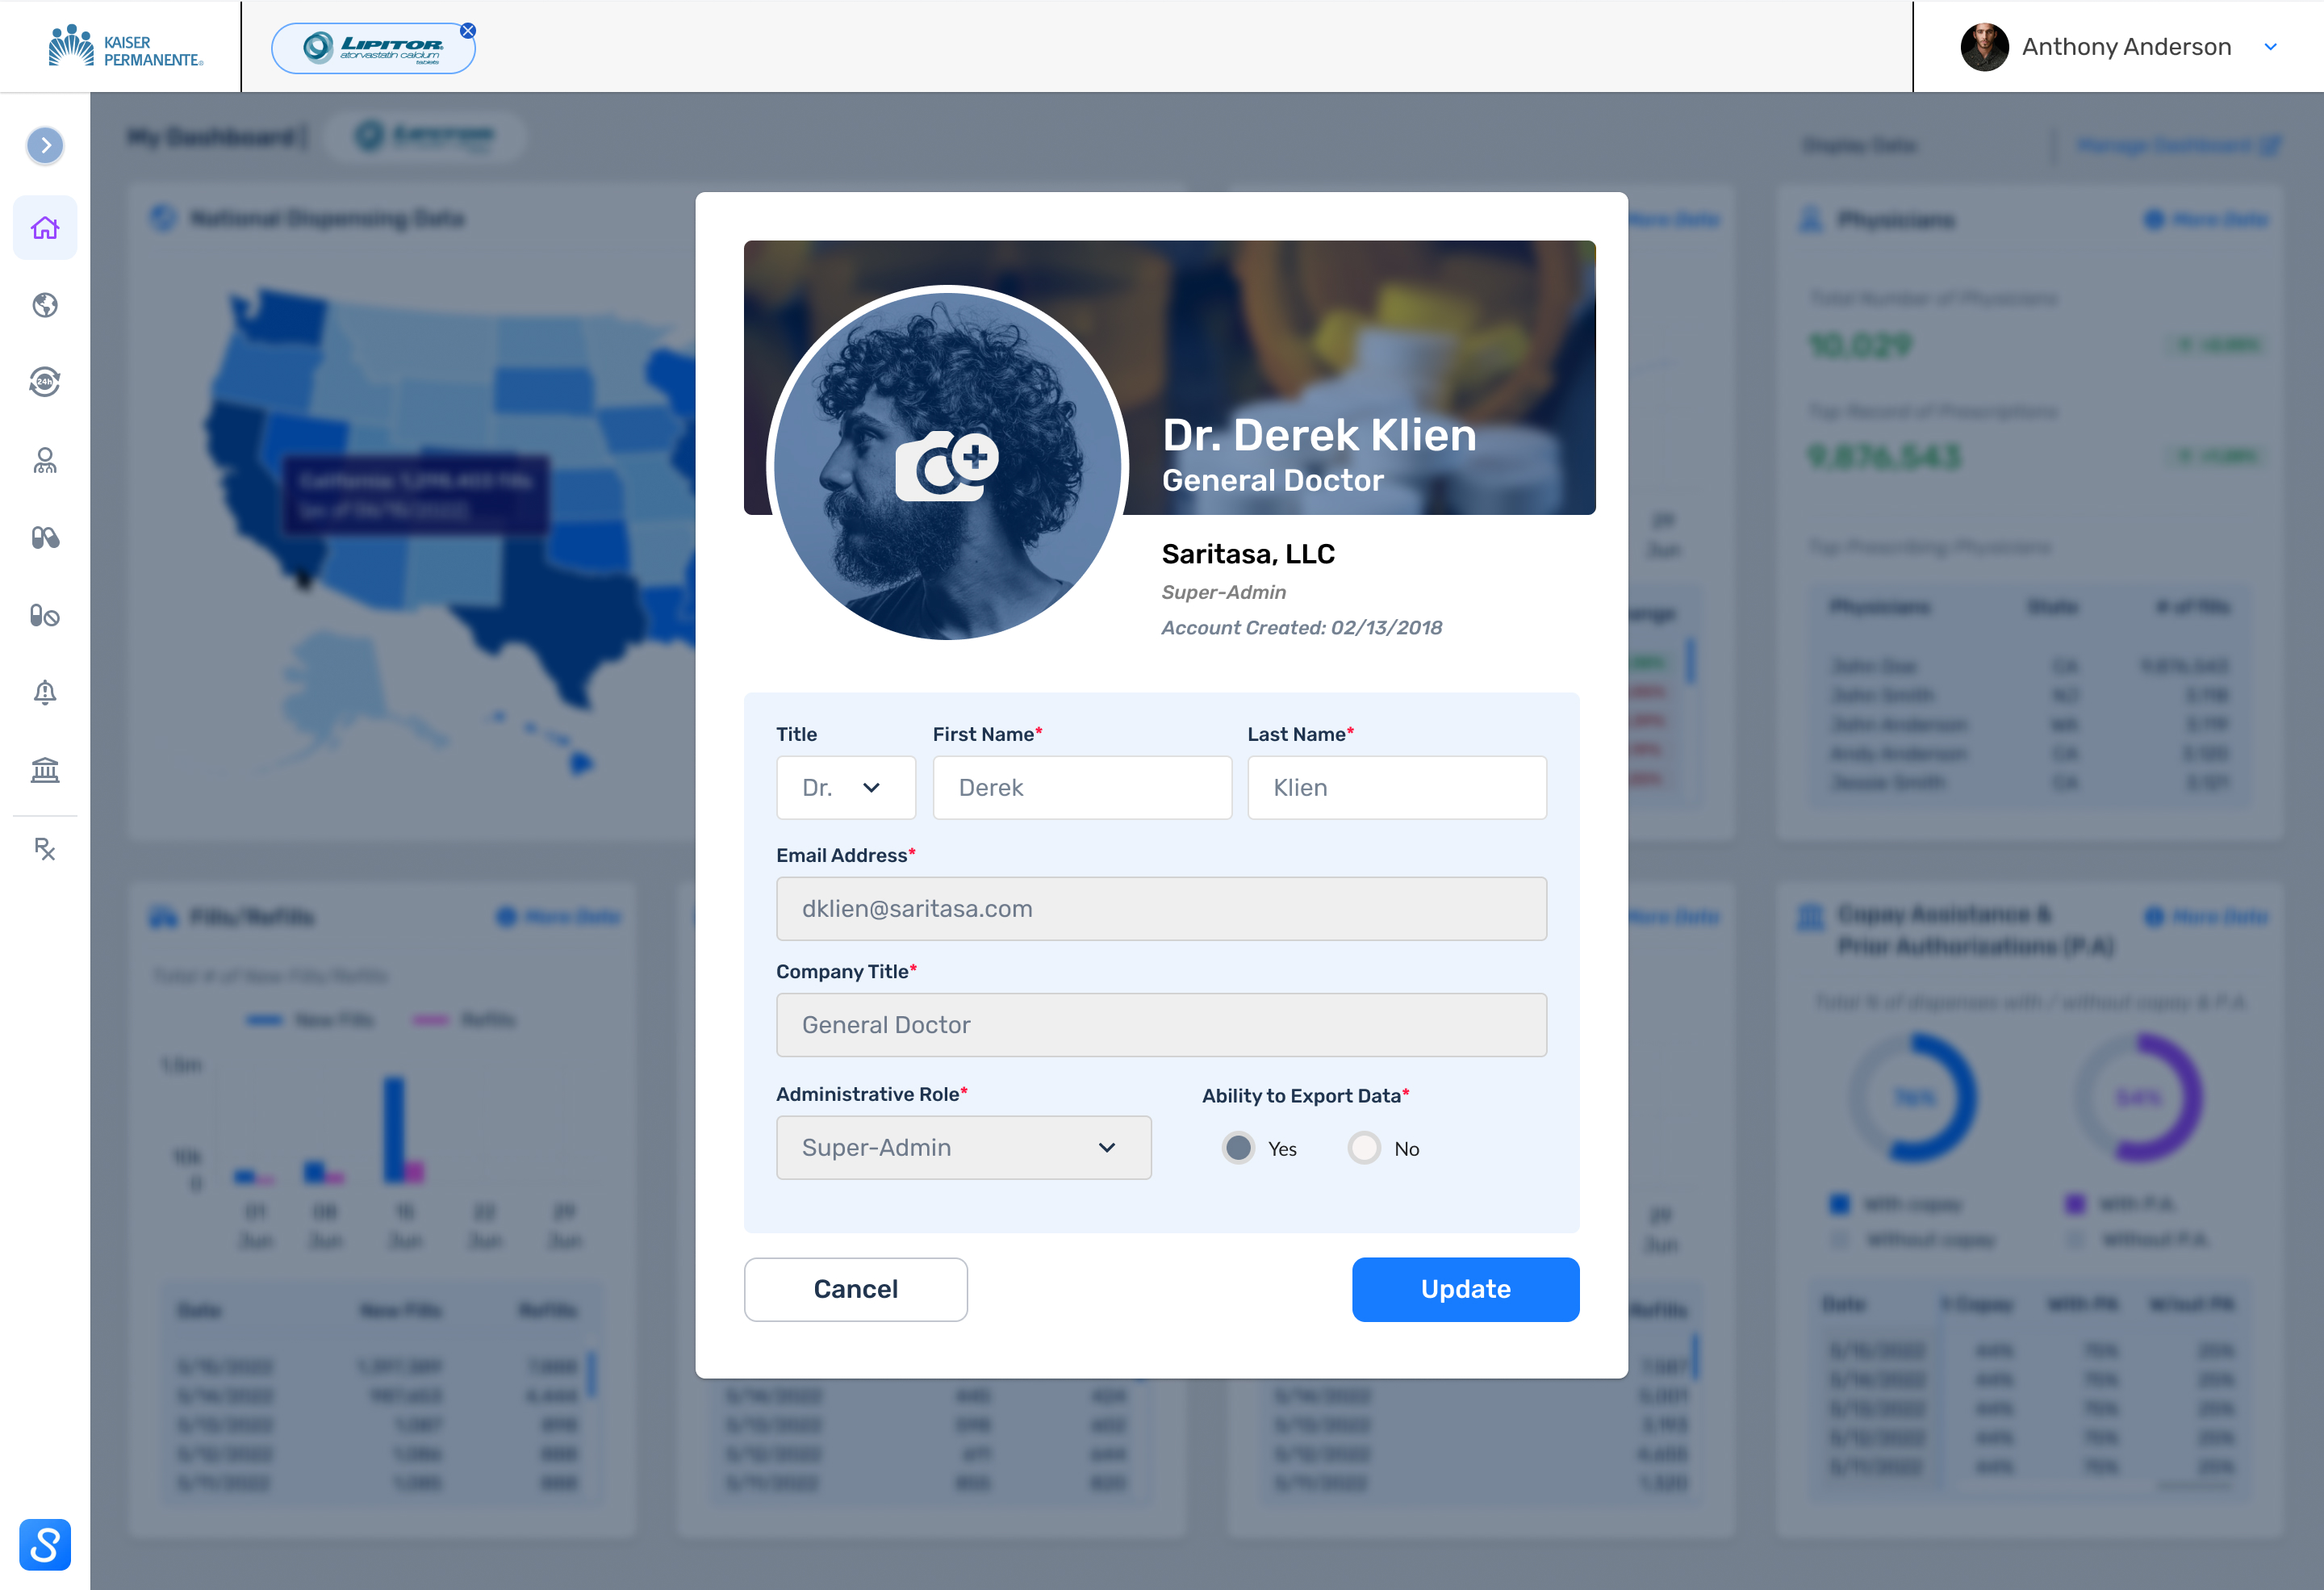This screenshot has height=1590, width=2324.
Task: Click the physicians/people icon in sidebar
Action: [44, 462]
